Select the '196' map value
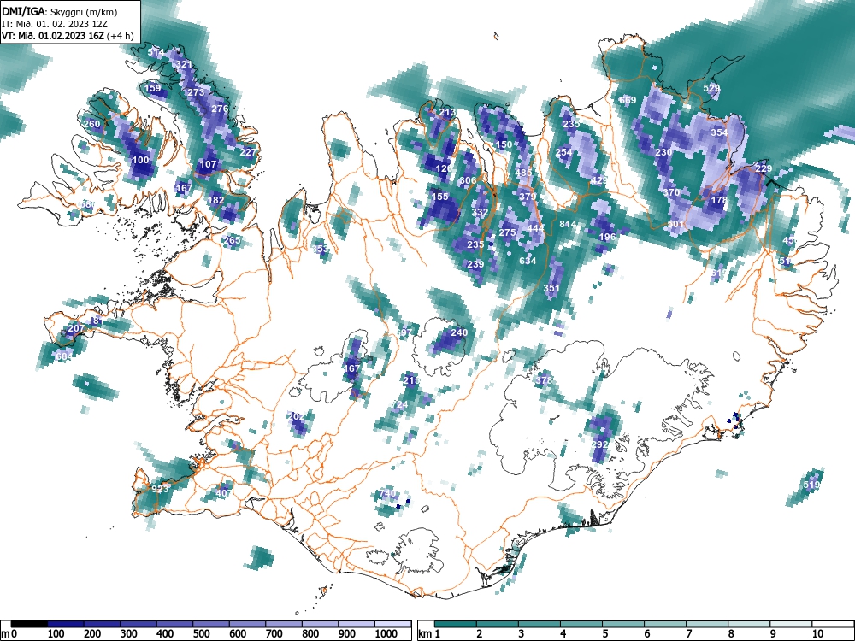Viewport: 855px width, 641px height. click(x=607, y=237)
